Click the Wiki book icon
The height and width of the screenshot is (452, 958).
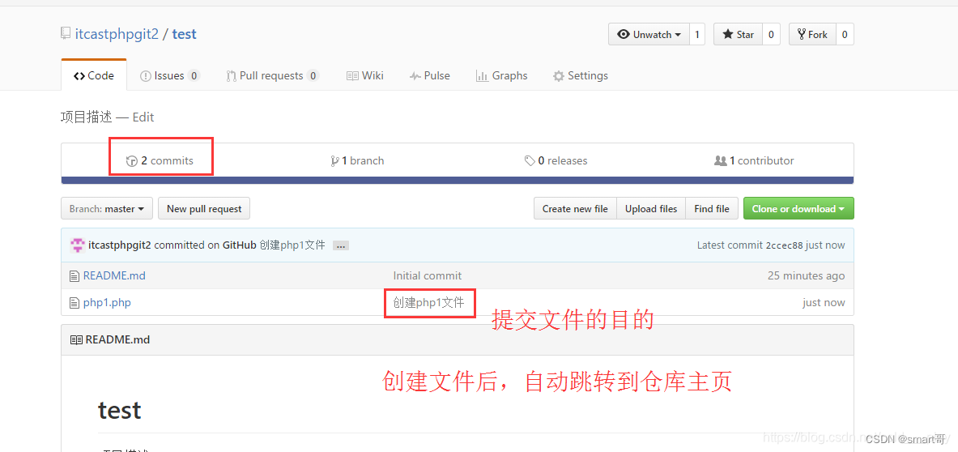pos(352,76)
